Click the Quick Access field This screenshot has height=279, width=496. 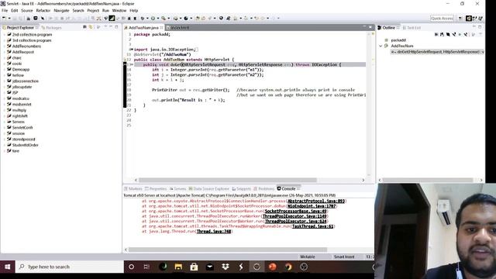point(442,19)
